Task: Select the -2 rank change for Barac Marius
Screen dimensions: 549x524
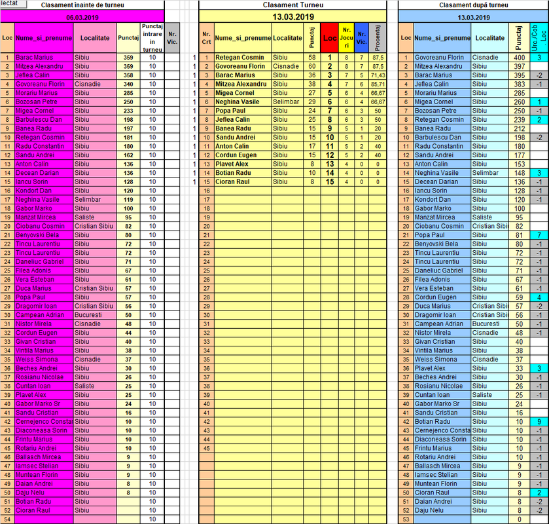Action: [x=539, y=75]
